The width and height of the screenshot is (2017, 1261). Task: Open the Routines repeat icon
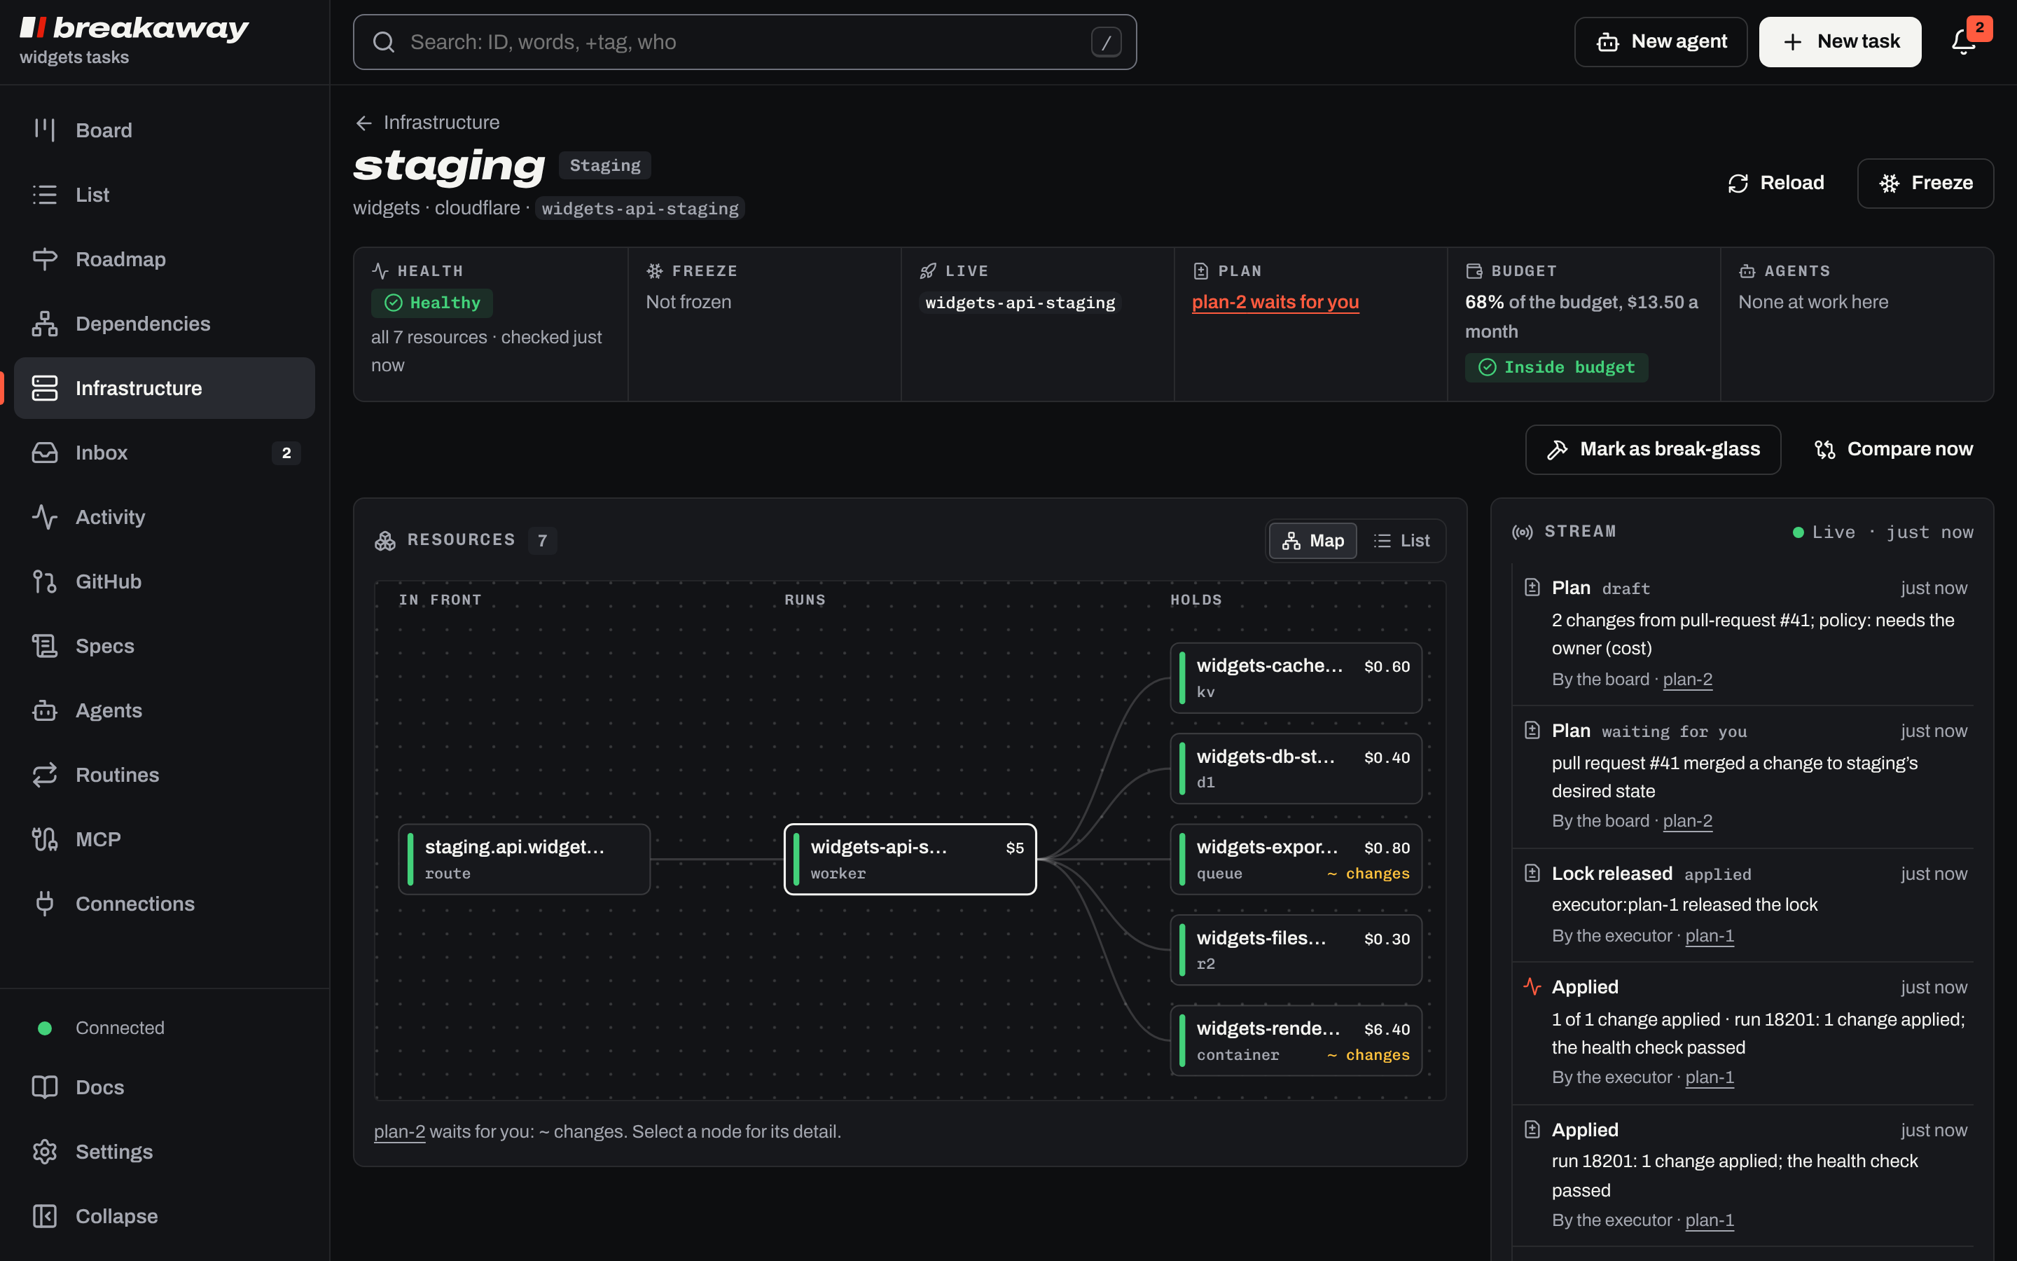coord(44,775)
